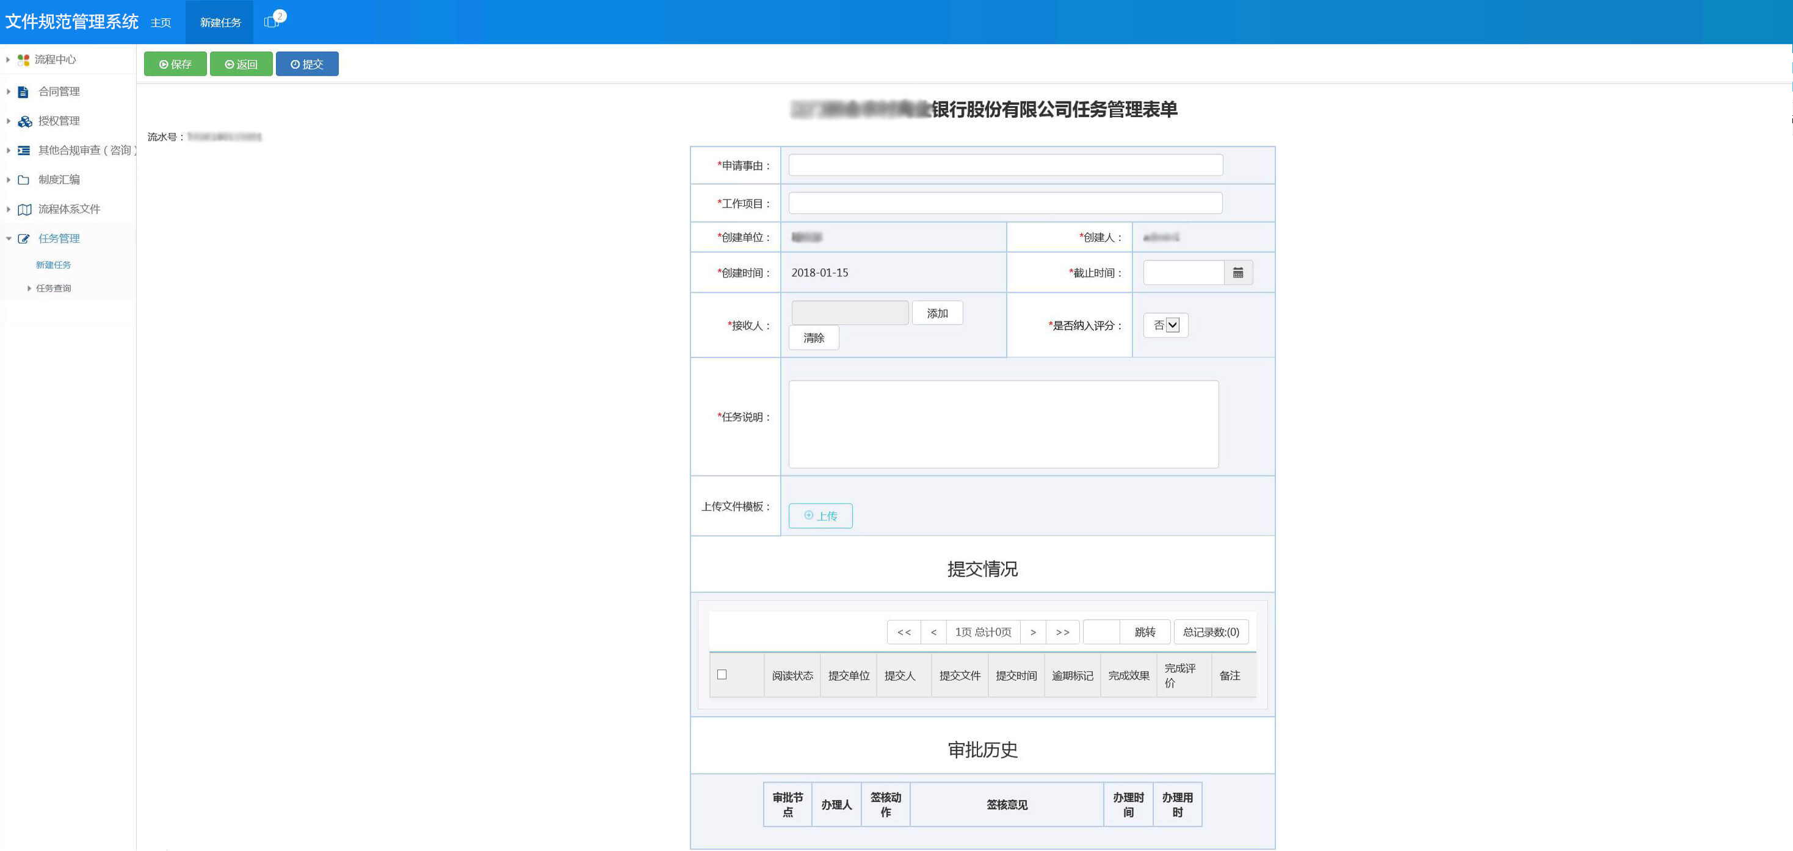
Task: Click the 流程体系文件 map icon
Action: 24,209
